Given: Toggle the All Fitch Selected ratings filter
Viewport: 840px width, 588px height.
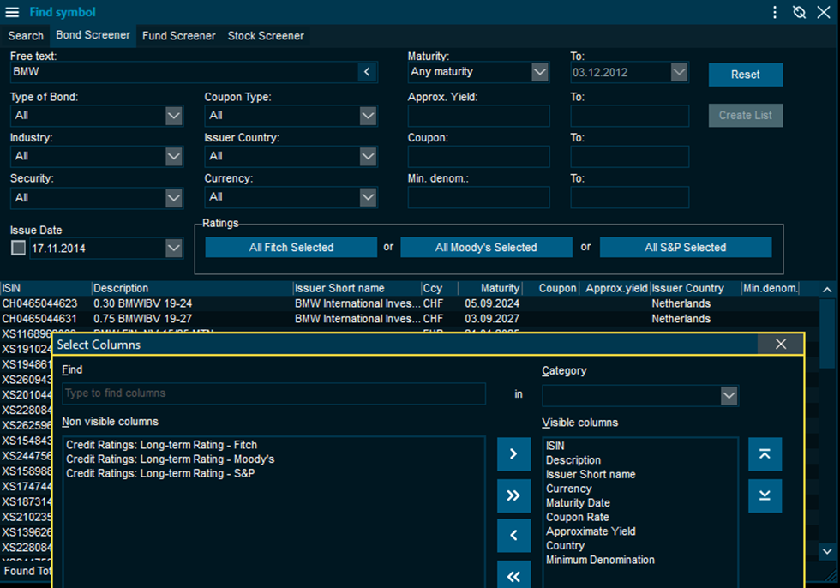Looking at the screenshot, I should click(291, 248).
